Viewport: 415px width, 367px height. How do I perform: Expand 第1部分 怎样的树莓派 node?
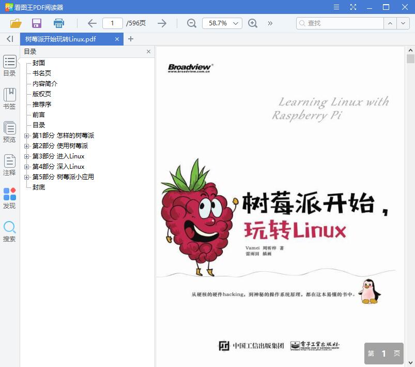click(26, 136)
